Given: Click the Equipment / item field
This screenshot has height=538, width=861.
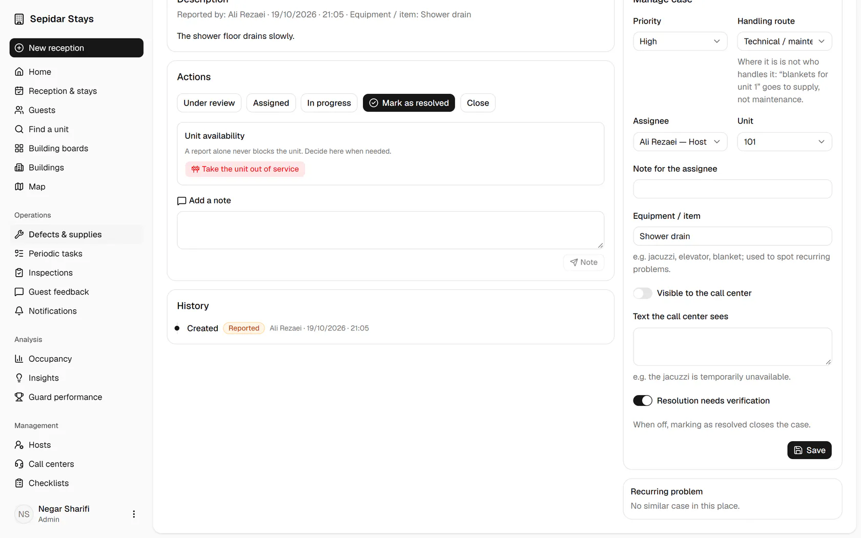Looking at the screenshot, I should click(732, 236).
